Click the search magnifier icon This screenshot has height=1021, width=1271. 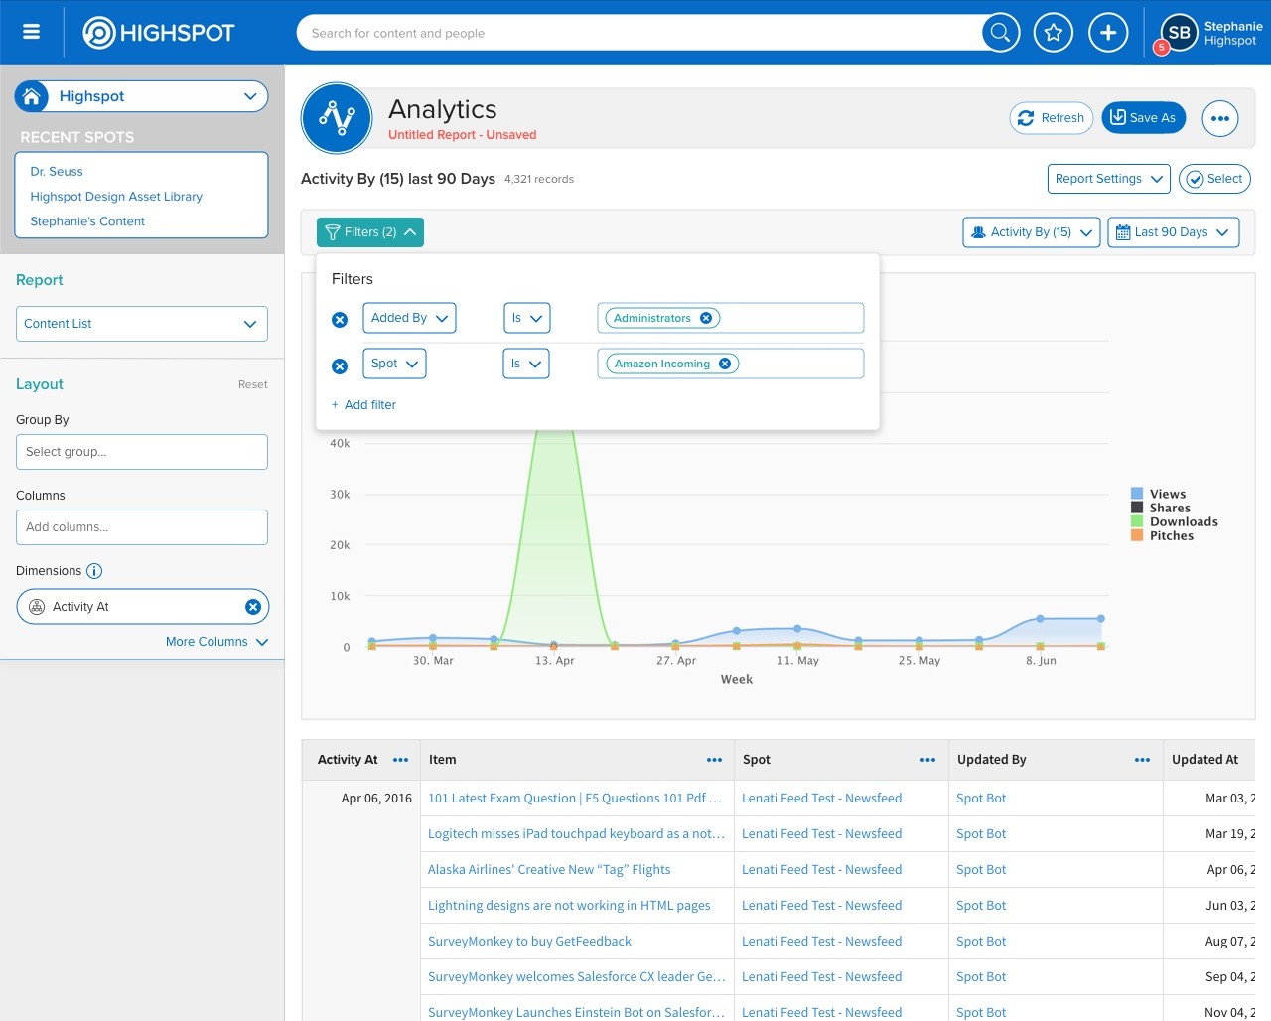(1001, 33)
